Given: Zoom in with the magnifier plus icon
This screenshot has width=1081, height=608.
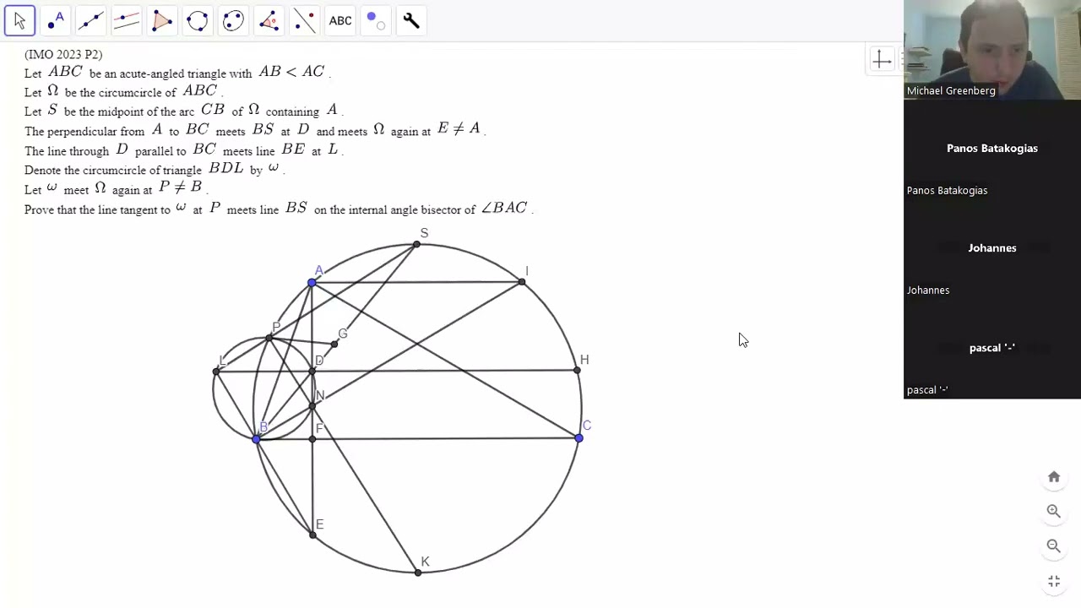Looking at the screenshot, I should coord(1054,511).
